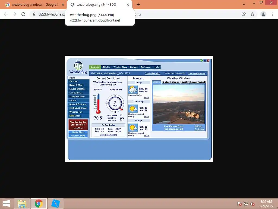This screenshot has width=278, height=209.
Task: Switch to the Storm Central tab
Action: pos(198,82)
